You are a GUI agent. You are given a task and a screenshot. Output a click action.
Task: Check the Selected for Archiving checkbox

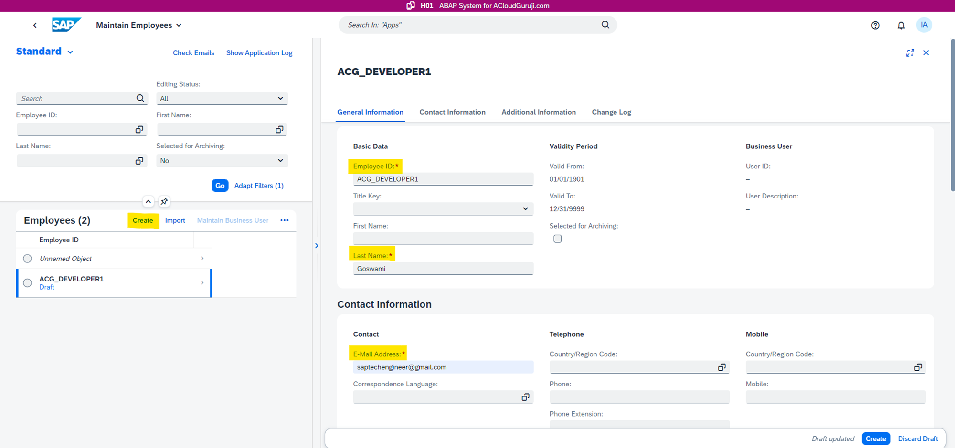click(557, 239)
